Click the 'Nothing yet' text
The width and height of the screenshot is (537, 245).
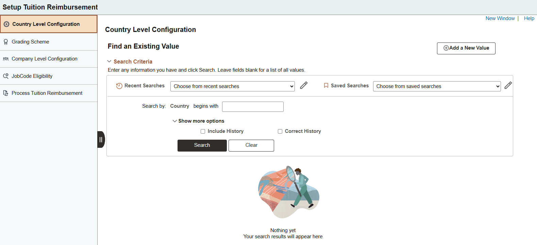click(283, 230)
